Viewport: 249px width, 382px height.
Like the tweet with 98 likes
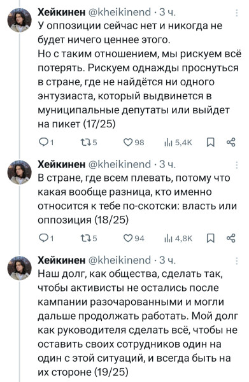[134, 142]
